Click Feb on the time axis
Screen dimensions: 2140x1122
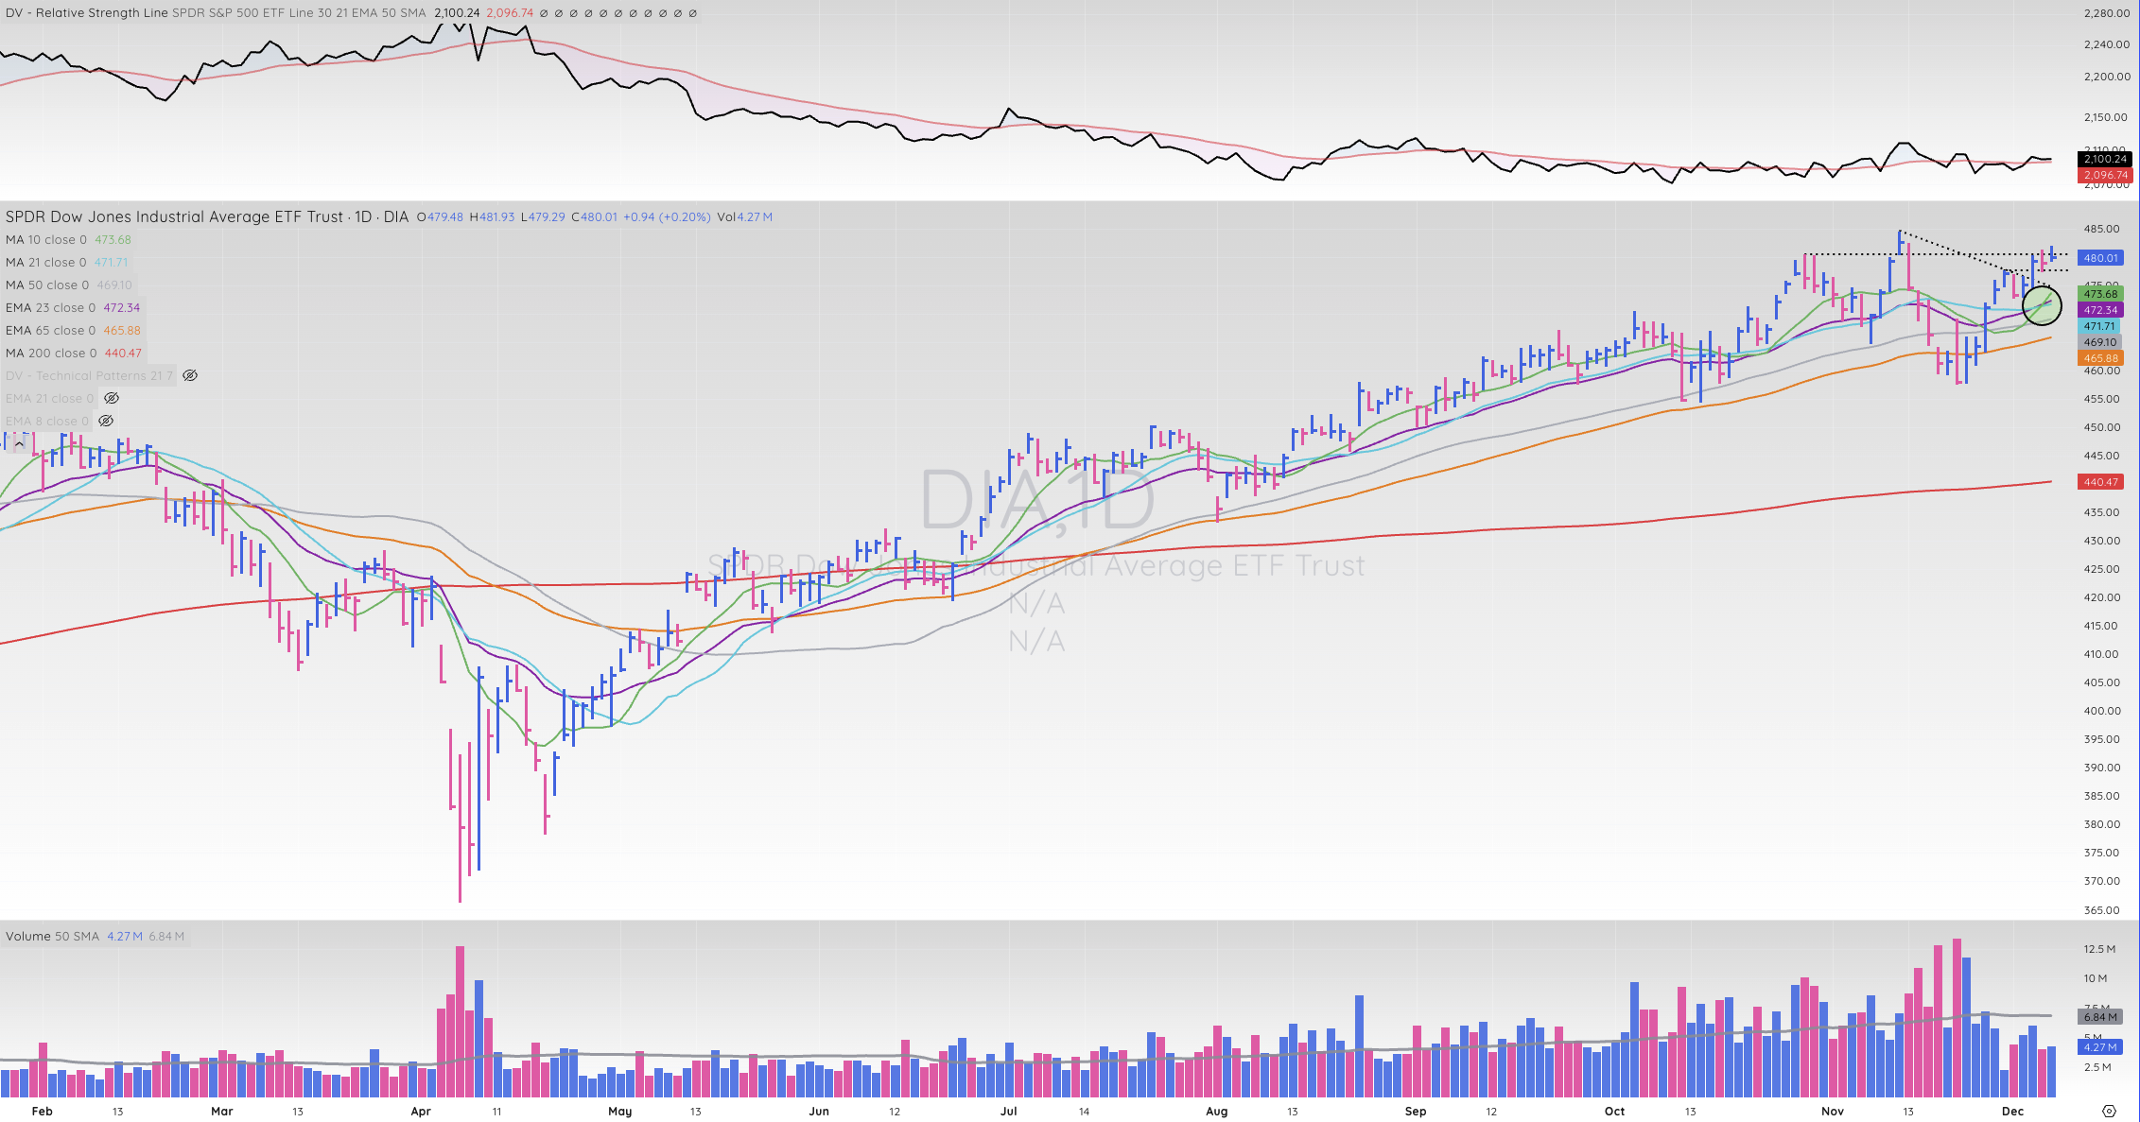(x=42, y=1111)
